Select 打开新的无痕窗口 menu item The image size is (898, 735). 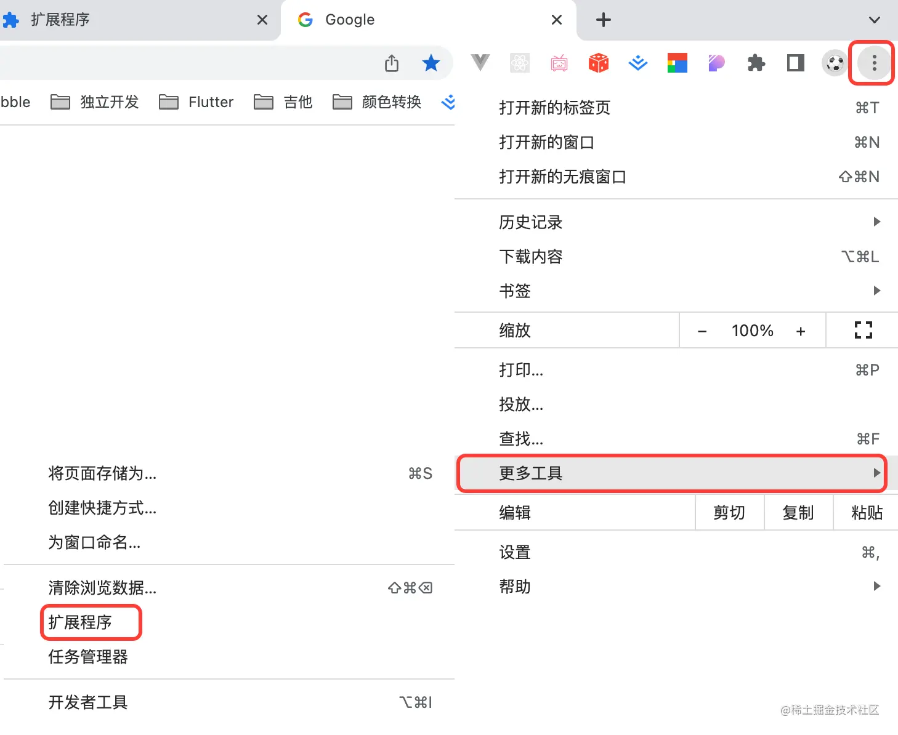pyautogui.click(x=676, y=177)
